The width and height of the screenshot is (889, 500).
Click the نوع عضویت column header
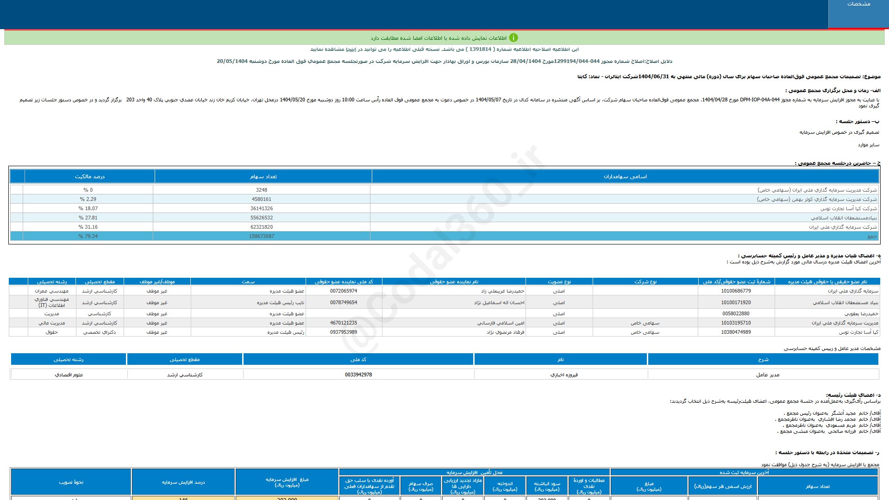(559, 281)
